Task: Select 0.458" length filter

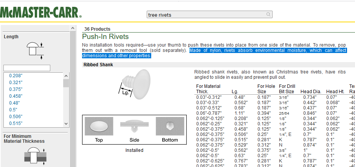Action: pos(16,96)
